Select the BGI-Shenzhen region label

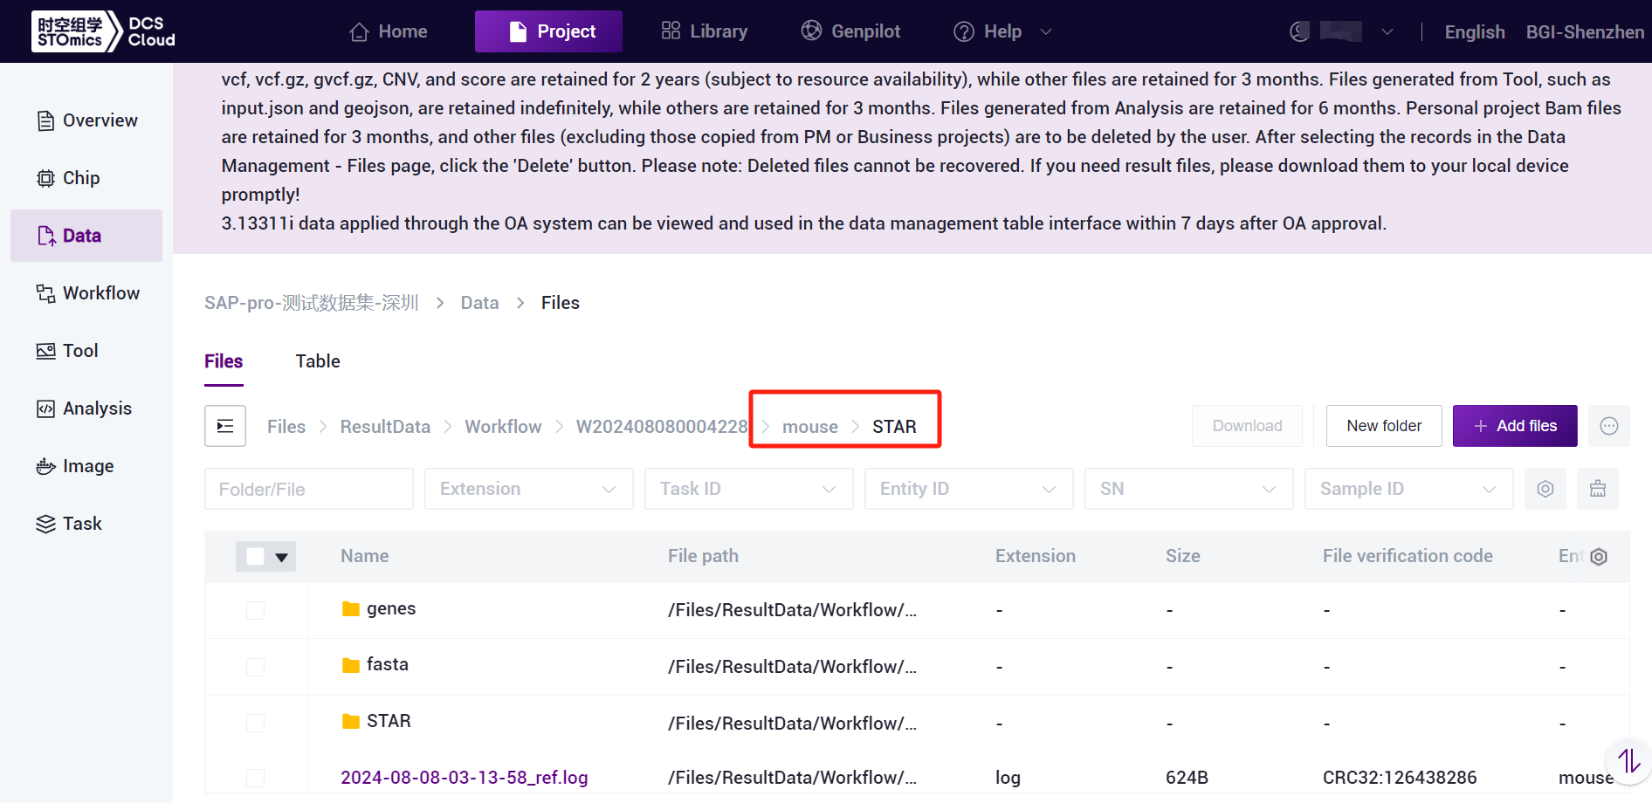click(x=1585, y=32)
